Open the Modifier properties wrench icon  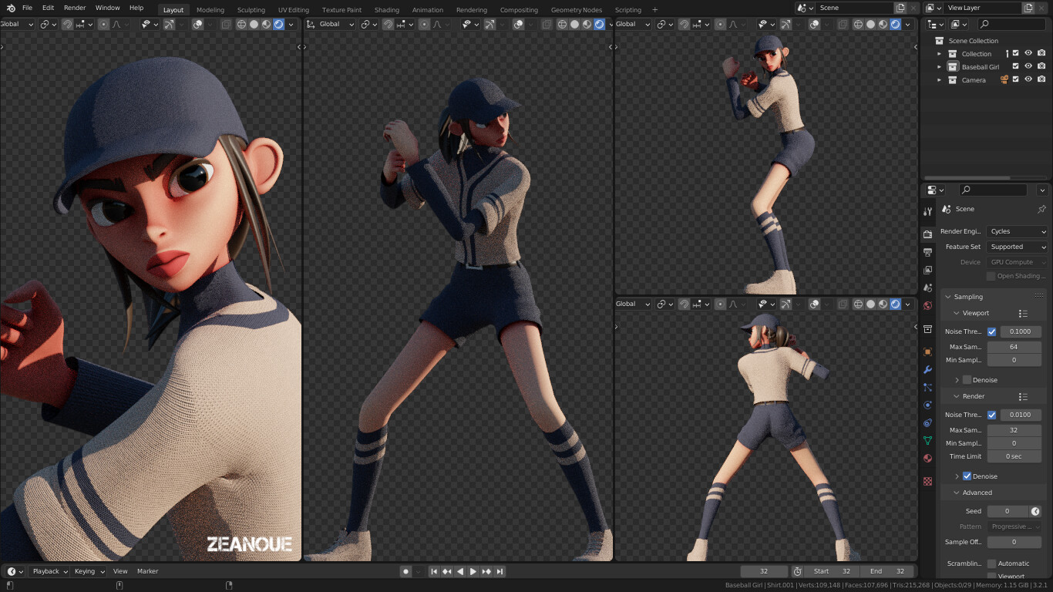pyautogui.click(x=927, y=369)
